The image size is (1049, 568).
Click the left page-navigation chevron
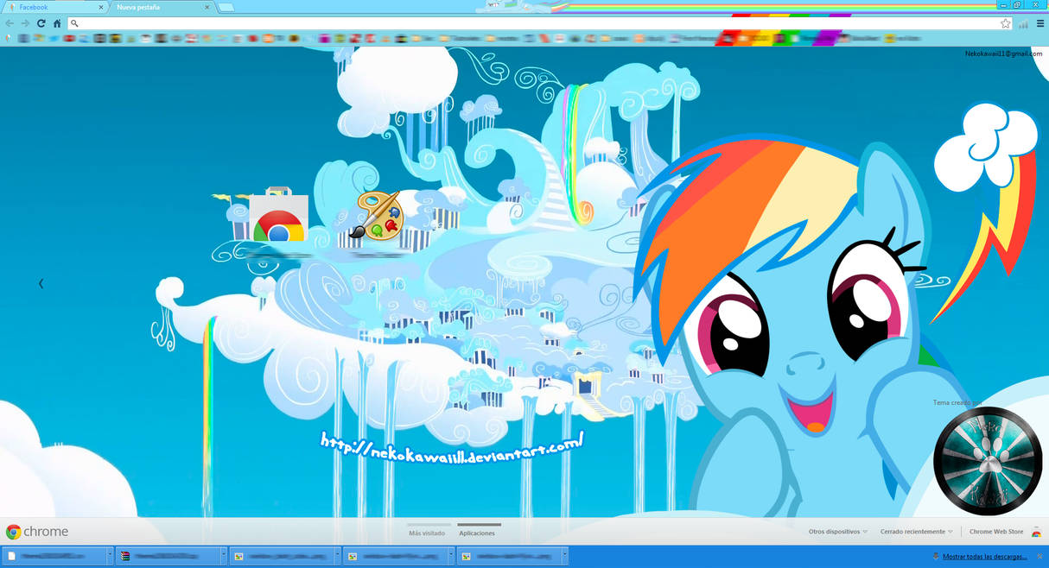[41, 283]
